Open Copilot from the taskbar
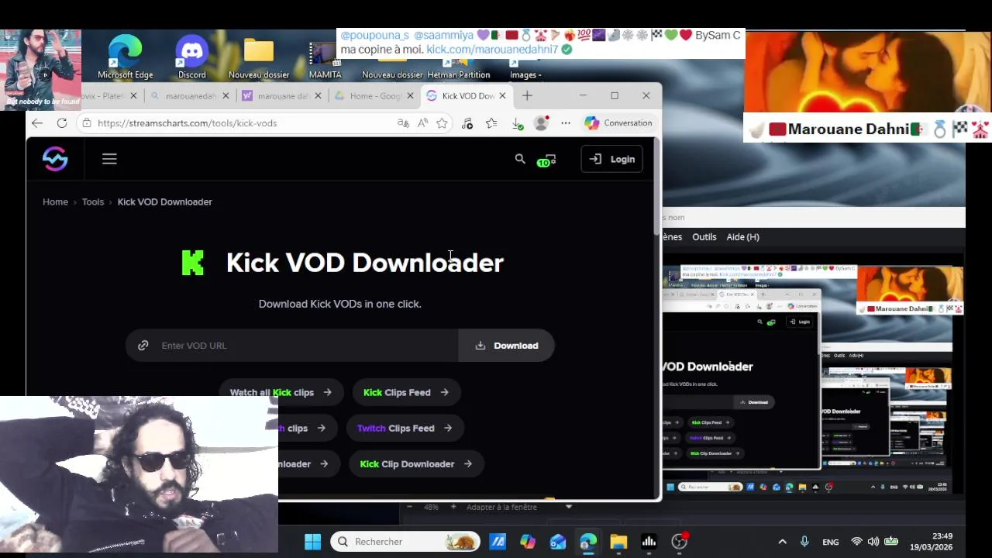 [x=528, y=542]
